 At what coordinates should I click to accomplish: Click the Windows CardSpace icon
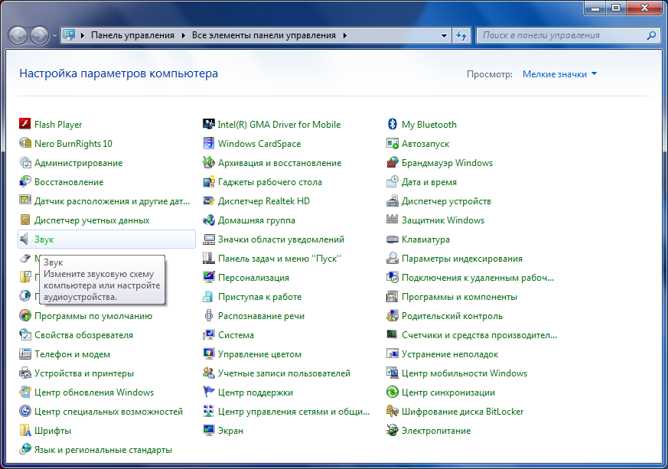[x=209, y=143]
